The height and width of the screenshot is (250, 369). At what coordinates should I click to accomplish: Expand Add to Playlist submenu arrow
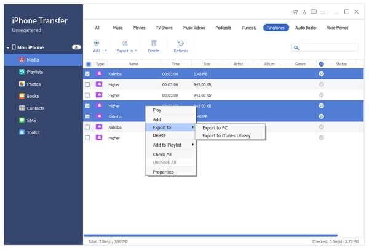pyautogui.click(x=192, y=145)
